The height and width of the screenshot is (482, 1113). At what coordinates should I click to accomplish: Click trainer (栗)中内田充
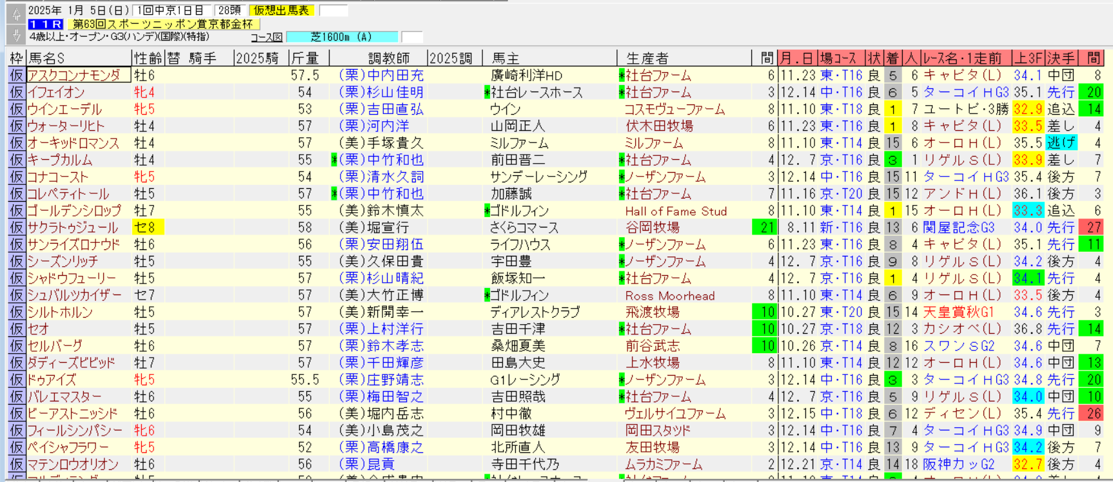(380, 75)
